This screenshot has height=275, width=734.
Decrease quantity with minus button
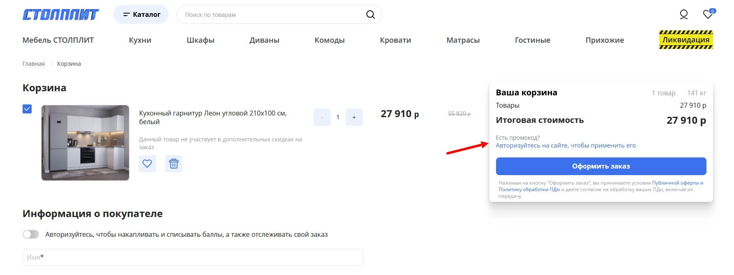tap(322, 118)
